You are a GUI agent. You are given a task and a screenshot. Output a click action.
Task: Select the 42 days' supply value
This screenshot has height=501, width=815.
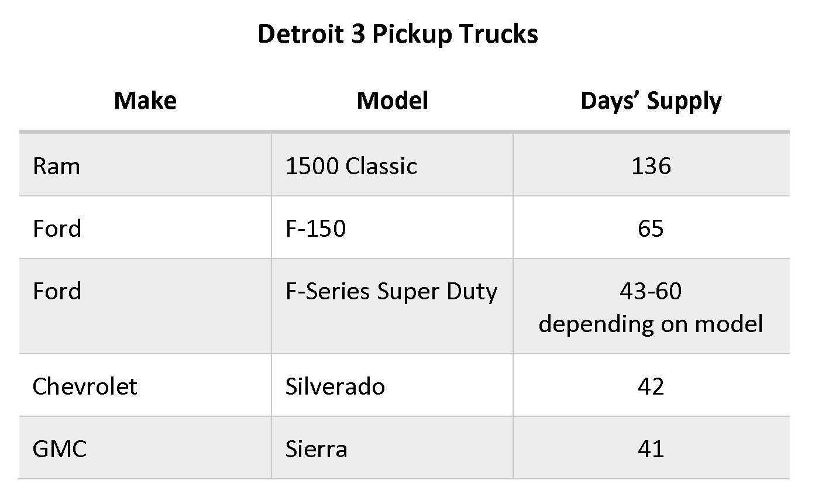click(651, 386)
